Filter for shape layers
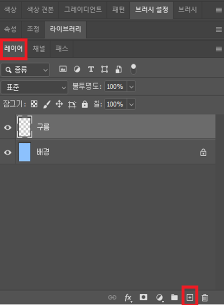This screenshot has height=305, width=224. (x=104, y=69)
